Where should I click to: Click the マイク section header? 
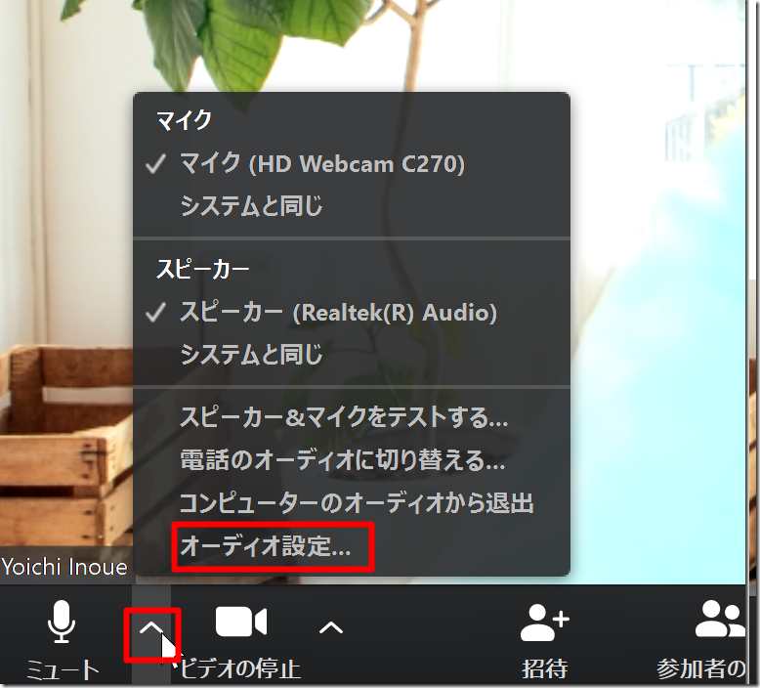point(184,121)
